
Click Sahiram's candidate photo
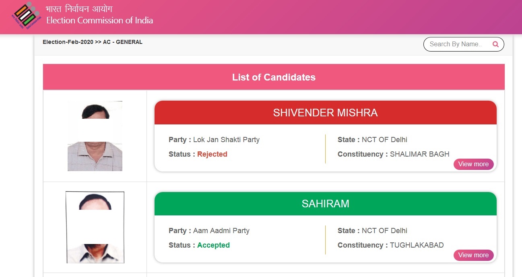tap(95, 227)
